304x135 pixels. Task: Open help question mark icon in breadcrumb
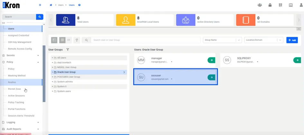pyautogui.click(x=79, y=5)
